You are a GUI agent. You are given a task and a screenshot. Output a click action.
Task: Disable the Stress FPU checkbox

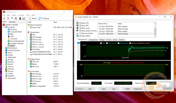80,26
